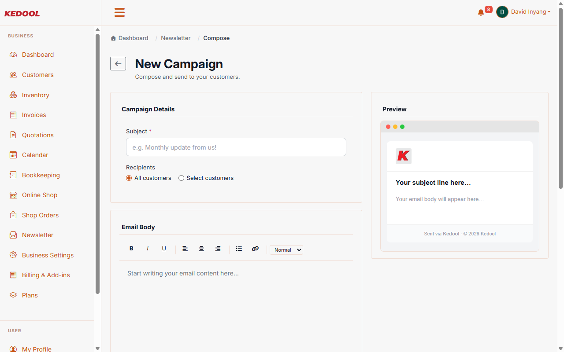Click the Kedool logo in the header
The image size is (564, 352).
[22, 14]
